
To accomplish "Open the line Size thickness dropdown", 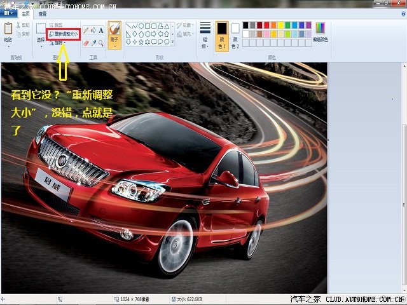I will coord(205,34).
